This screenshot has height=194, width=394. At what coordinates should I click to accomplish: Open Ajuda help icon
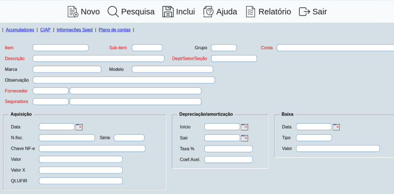click(x=208, y=12)
